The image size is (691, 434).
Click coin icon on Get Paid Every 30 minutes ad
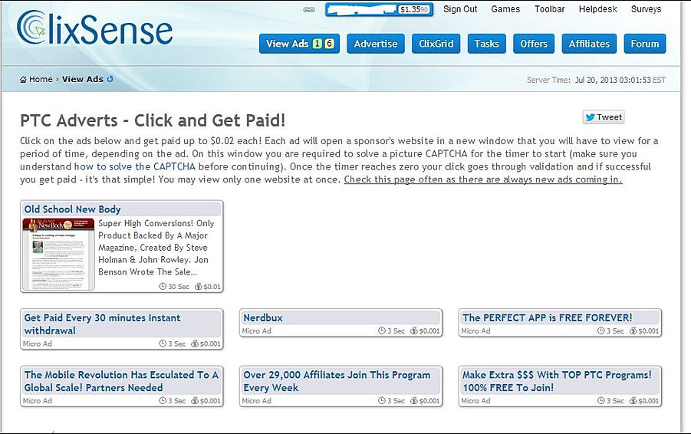point(195,344)
